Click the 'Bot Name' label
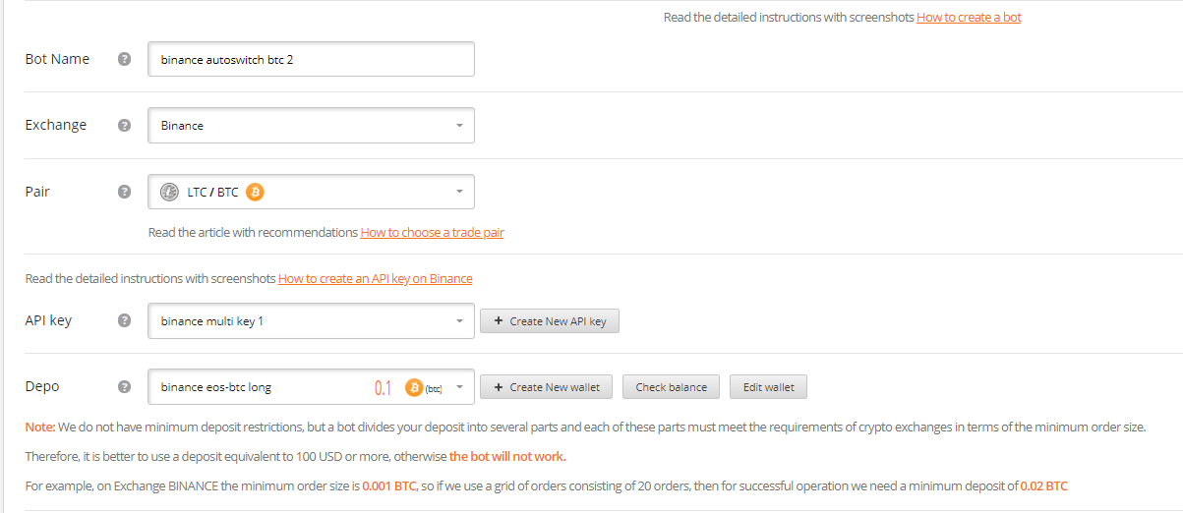Screen dimensions: 1183x513 [x=57, y=59]
